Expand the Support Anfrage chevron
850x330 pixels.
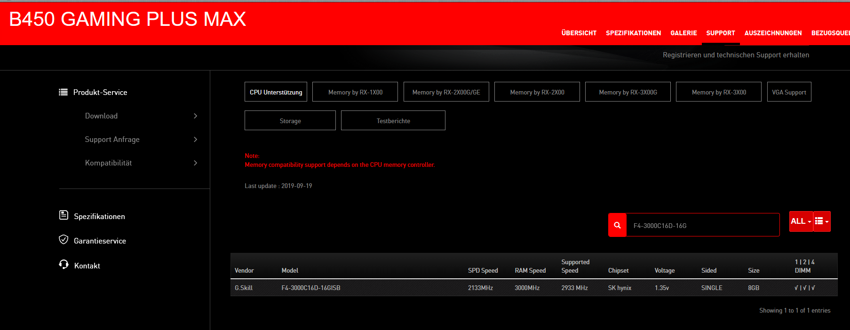196,140
